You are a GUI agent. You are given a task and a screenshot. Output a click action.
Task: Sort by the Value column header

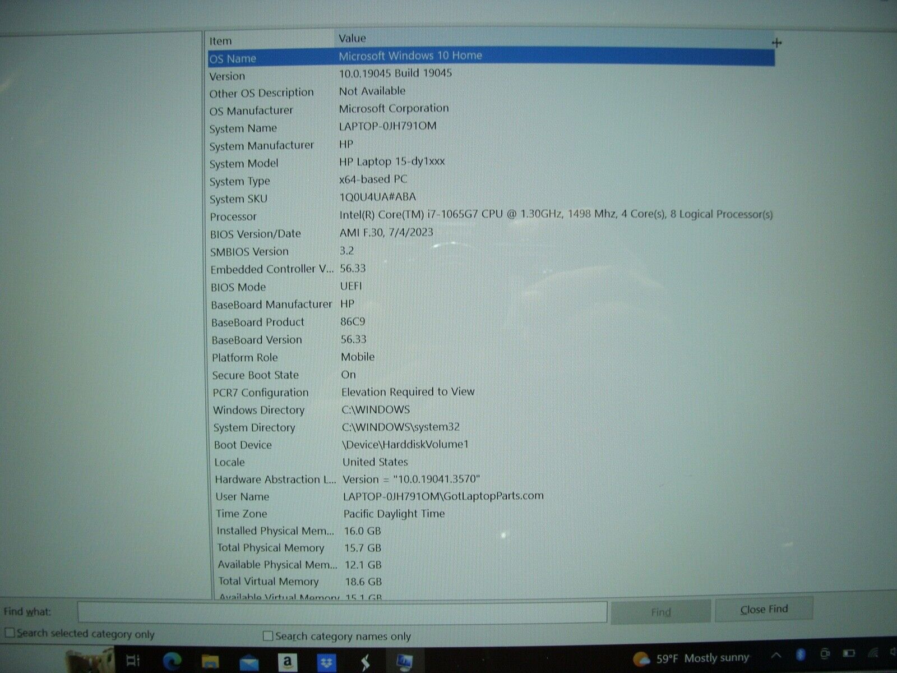click(x=555, y=38)
